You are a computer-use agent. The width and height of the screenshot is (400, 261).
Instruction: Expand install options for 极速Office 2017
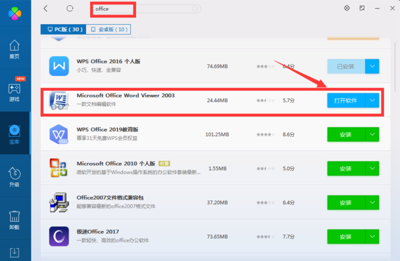click(x=372, y=236)
